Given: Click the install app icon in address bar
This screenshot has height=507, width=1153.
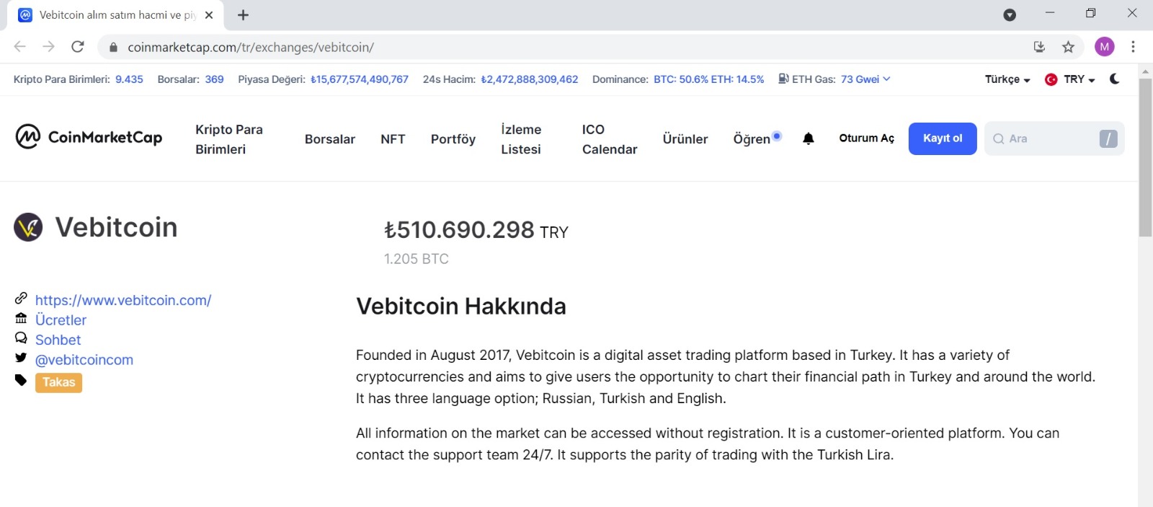Looking at the screenshot, I should (1039, 47).
